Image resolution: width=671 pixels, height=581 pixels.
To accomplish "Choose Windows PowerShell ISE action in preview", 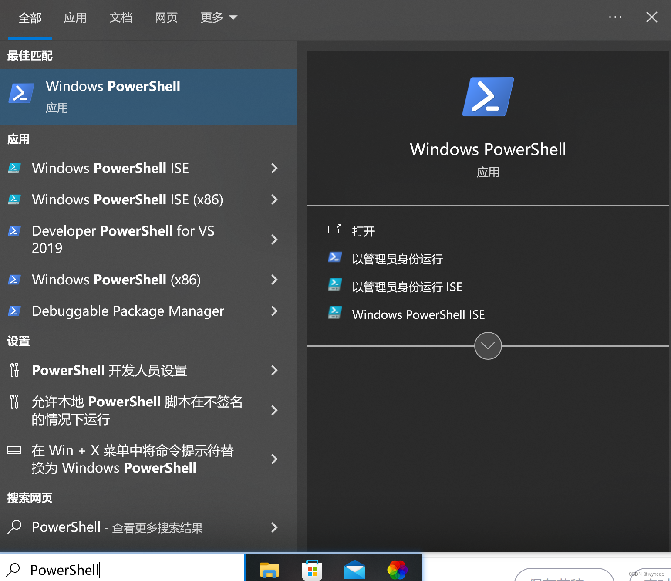I will coord(418,314).
